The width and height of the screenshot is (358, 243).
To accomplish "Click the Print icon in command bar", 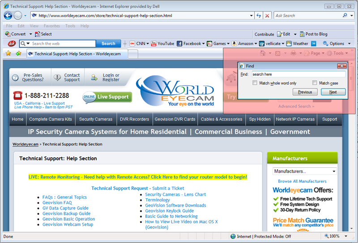I will click(294, 53).
